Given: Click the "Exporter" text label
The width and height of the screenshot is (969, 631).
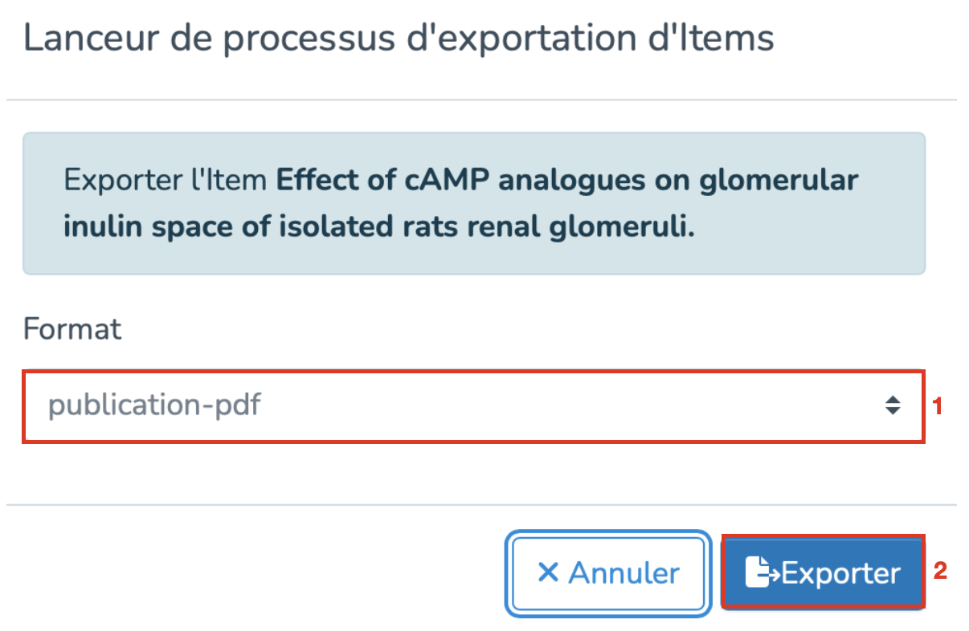Looking at the screenshot, I should [840, 573].
